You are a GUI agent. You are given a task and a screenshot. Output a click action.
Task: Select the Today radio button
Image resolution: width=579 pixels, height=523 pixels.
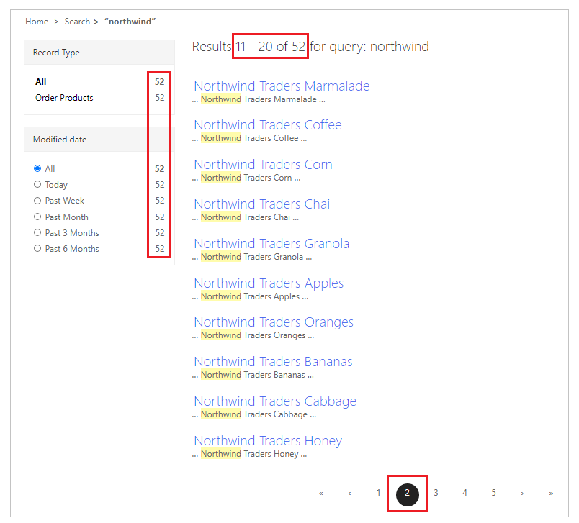(37, 184)
